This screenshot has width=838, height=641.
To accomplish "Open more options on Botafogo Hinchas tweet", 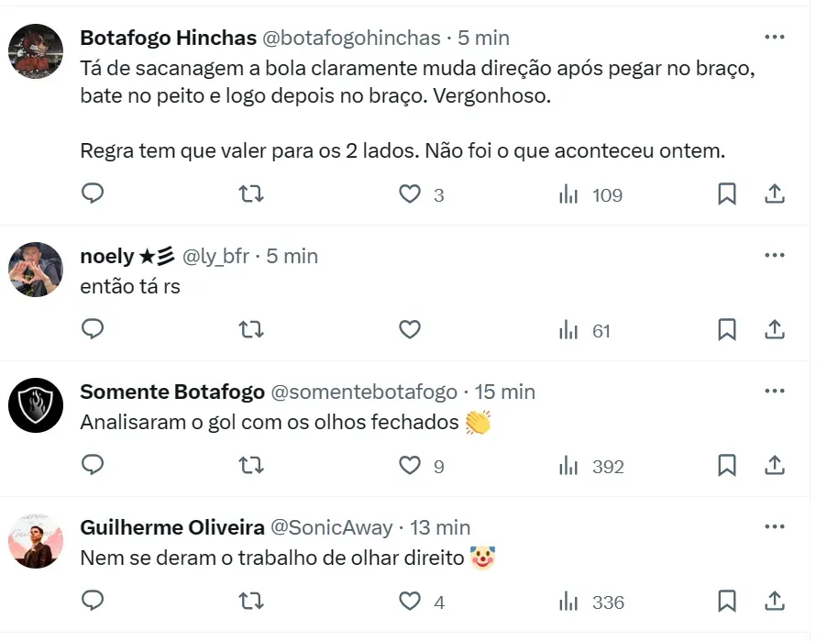I will pos(774,38).
